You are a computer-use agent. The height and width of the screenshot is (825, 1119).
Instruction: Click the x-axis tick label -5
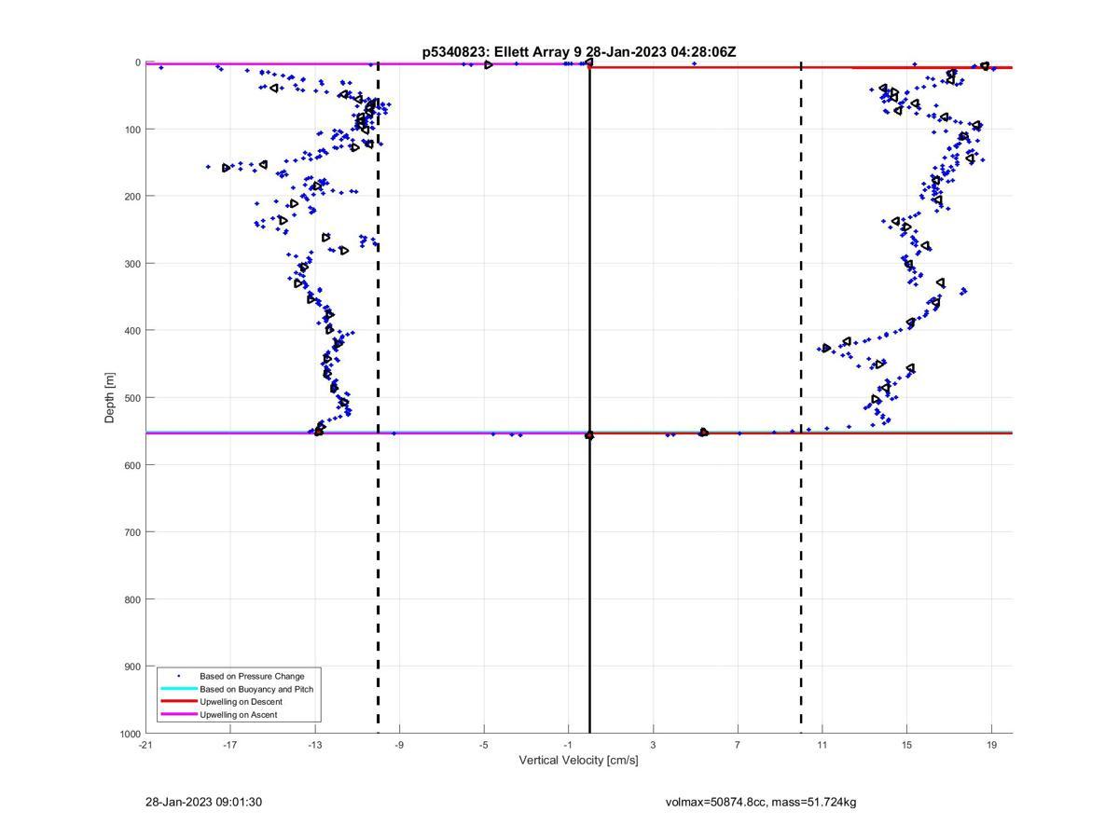484,745
